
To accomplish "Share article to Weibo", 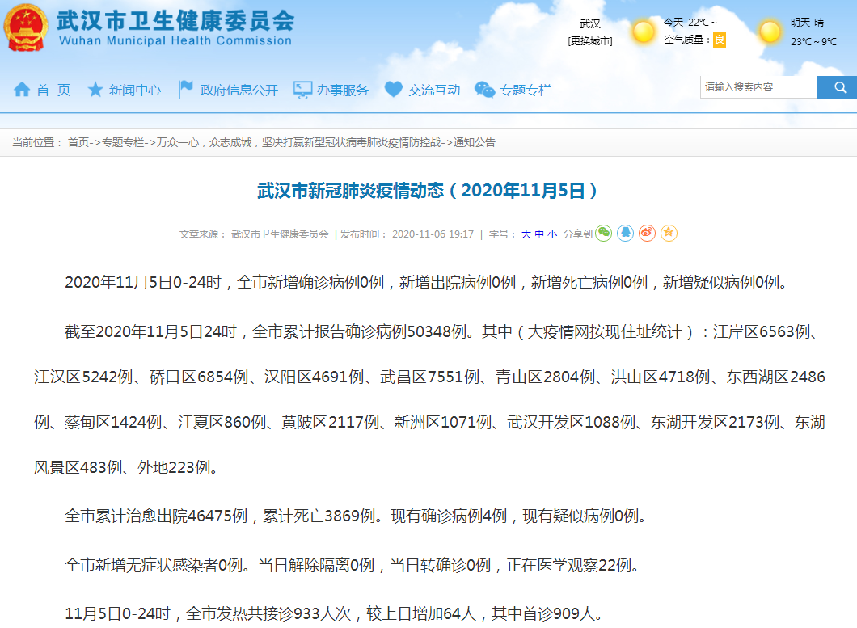I will pyautogui.click(x=647, y=234).
